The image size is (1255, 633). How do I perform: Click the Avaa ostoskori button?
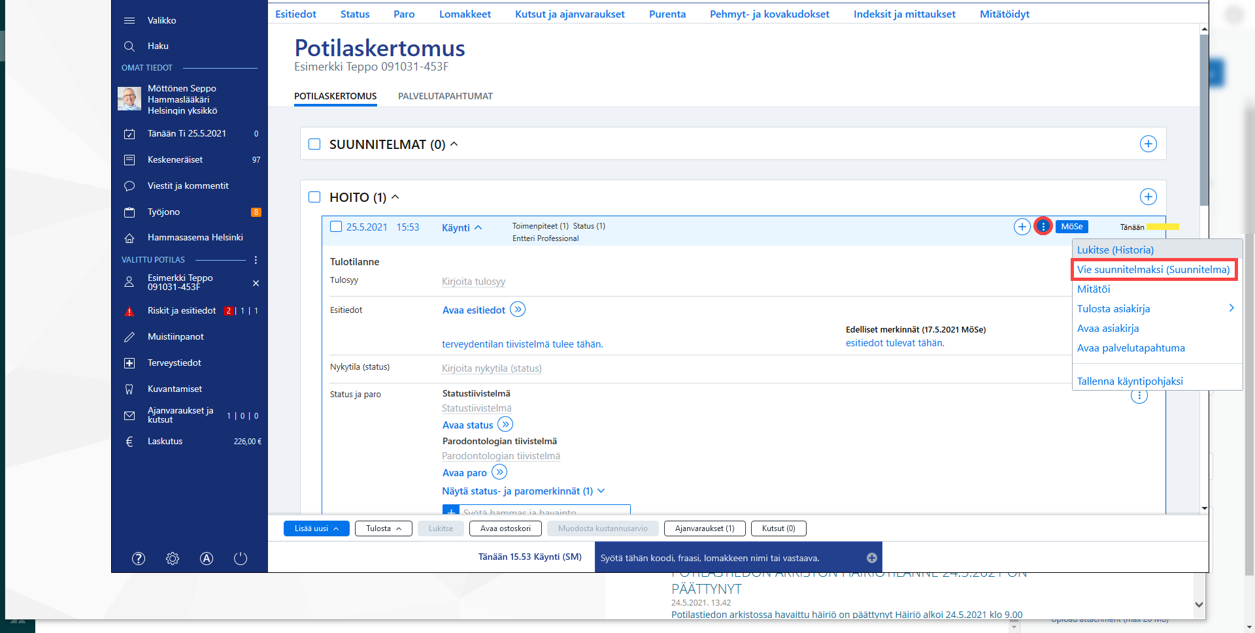505,528
